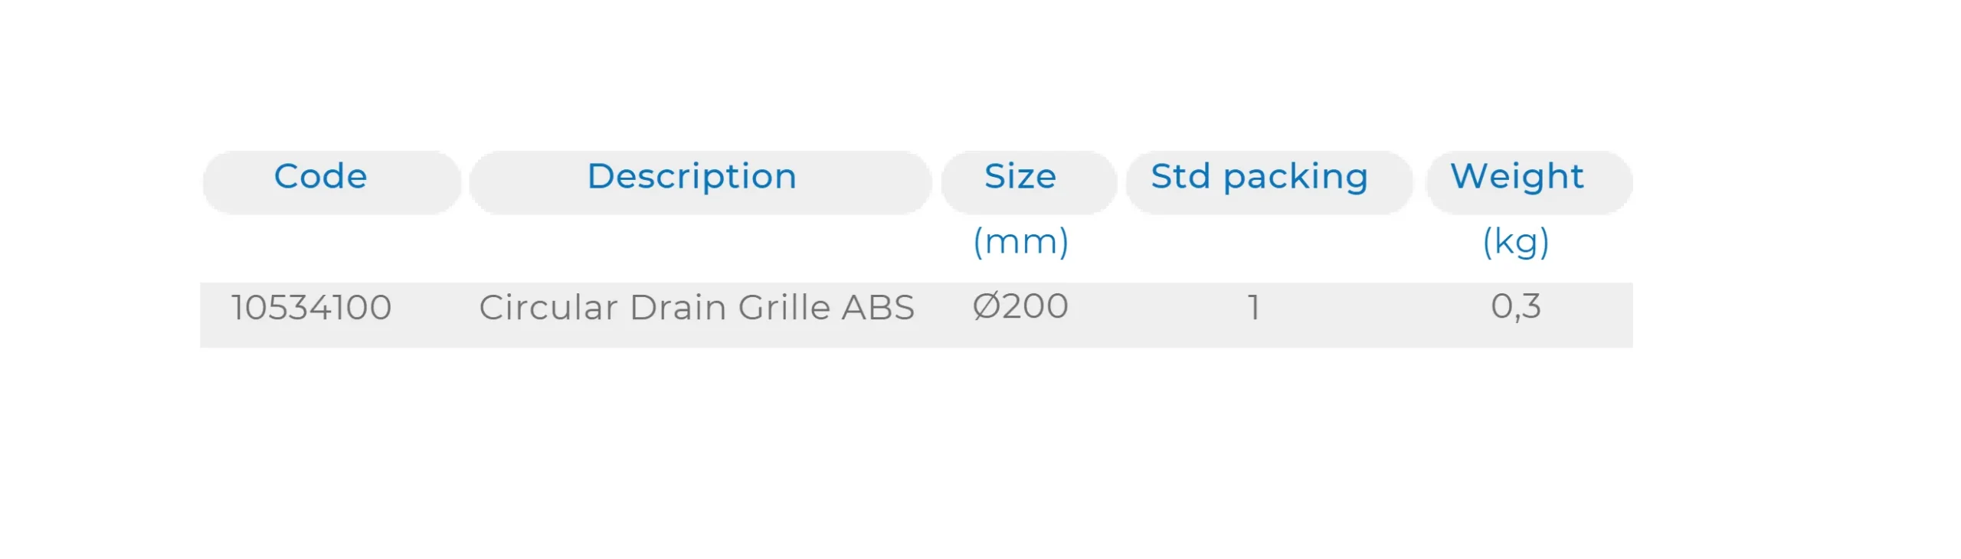
Task: Click the (mm) unit label under Size
Action: coord(1020,242)
